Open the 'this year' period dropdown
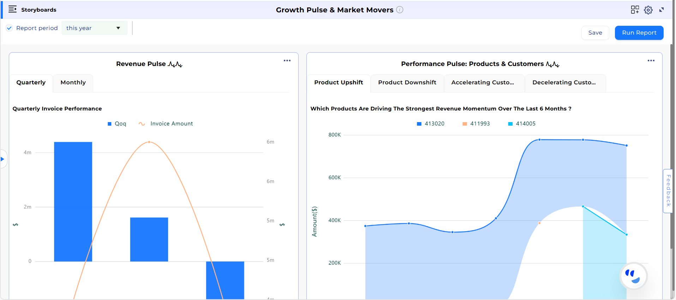This screenshot has width=676, height=300. point(94,28)
